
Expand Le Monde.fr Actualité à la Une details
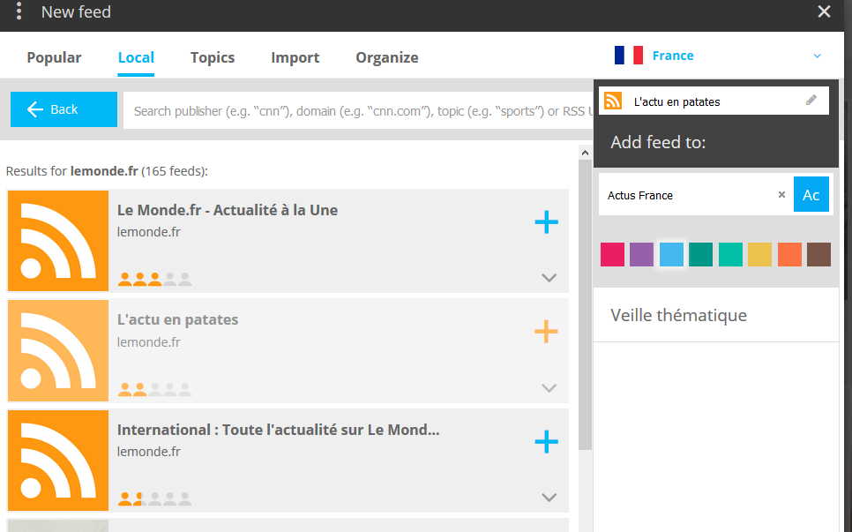[x=549, y=278]
